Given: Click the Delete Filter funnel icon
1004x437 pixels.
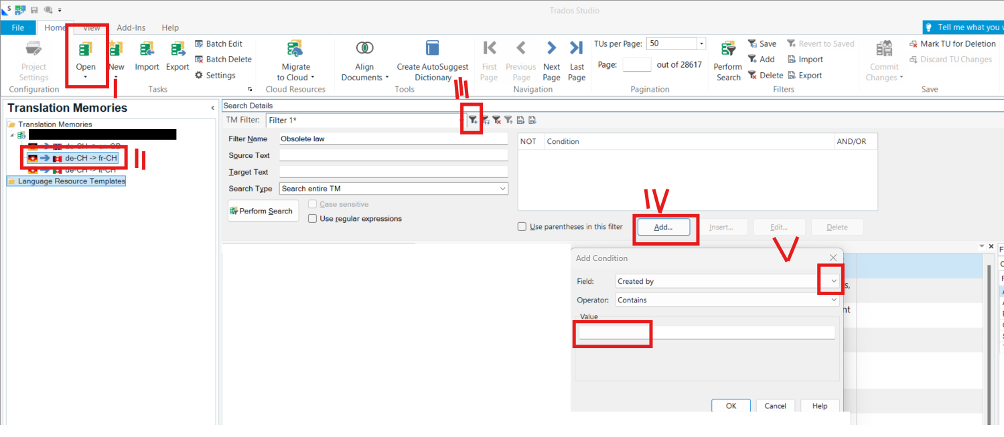Looking at the screenshot, I should (496, 119).
